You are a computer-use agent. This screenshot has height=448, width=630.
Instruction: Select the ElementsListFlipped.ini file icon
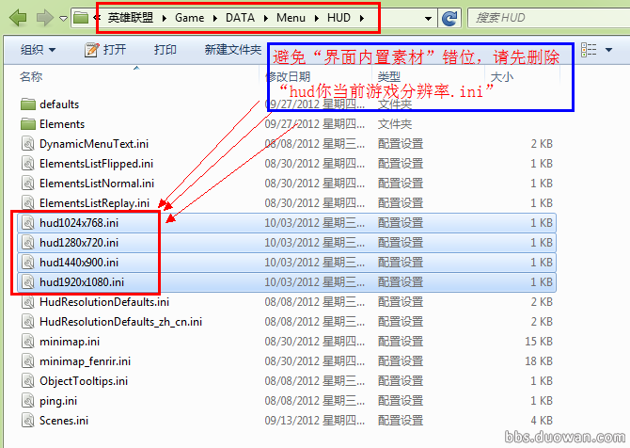tap(27, 163)
